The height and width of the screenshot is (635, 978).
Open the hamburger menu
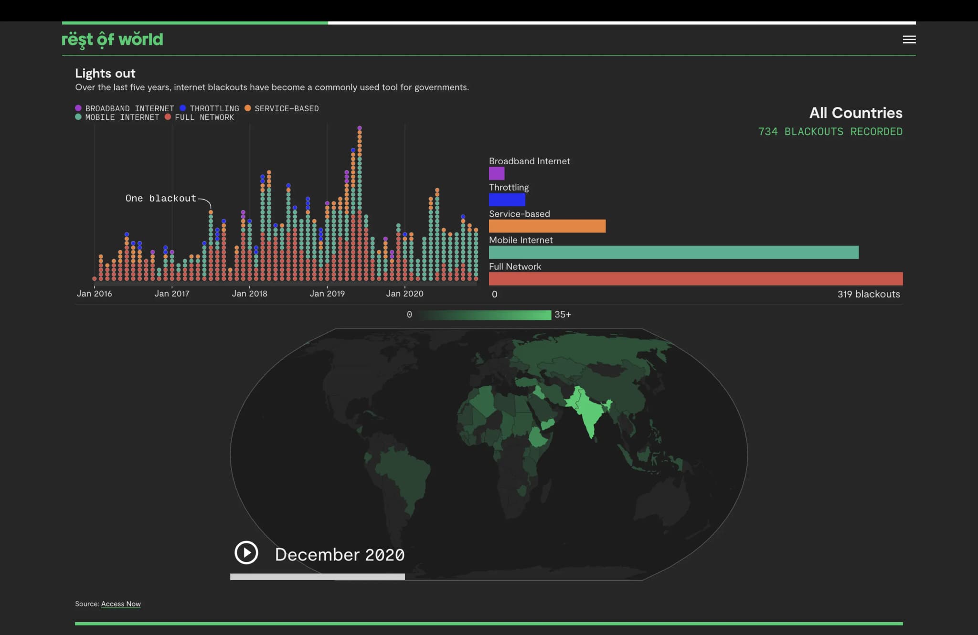[x=909, y=40]
